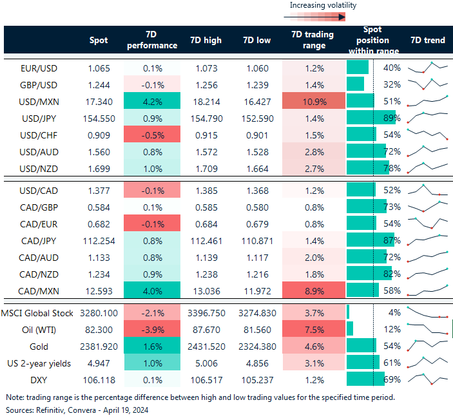Click the 7D performance column header
453x418 pixels.
[151, 40]
